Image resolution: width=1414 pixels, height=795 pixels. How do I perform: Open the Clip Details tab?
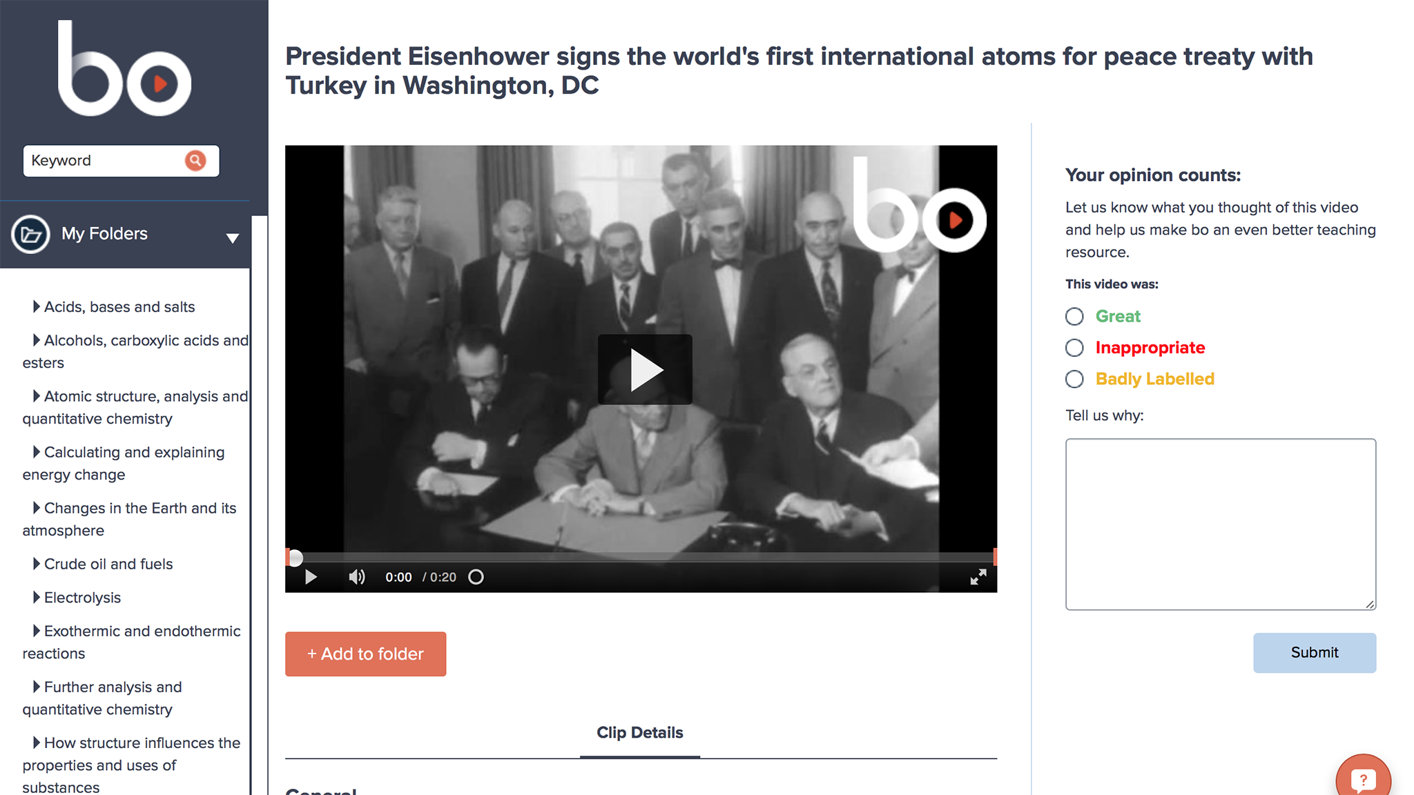(x=640, y=733)
